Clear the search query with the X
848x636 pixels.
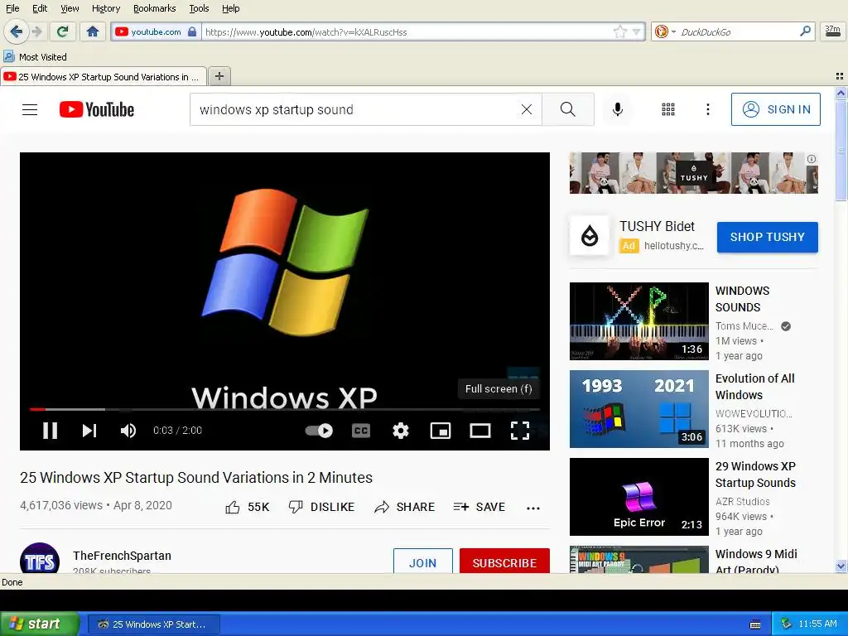526,109
